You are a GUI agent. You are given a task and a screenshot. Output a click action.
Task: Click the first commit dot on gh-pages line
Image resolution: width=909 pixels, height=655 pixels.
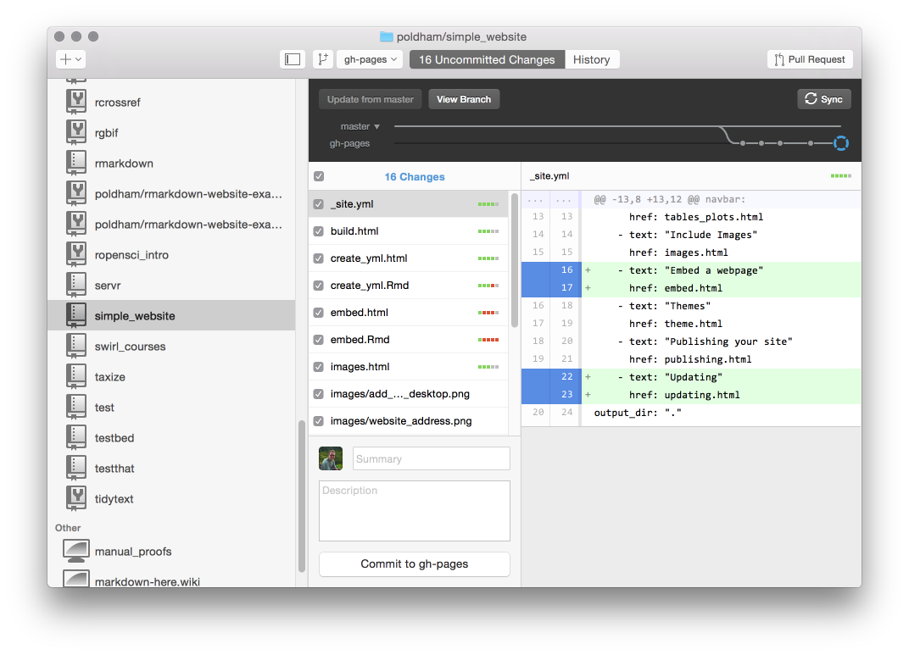coord(743,143)
